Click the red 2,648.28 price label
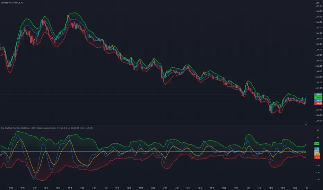 [317, 103]
